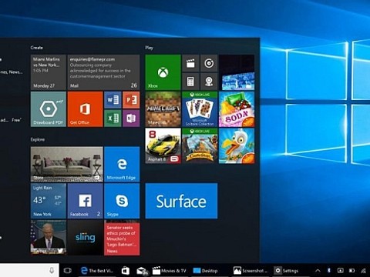This screenshot has height=277, width=370.
Task: Launch the Candy Crush Soda tile
Action: (237, 109)
